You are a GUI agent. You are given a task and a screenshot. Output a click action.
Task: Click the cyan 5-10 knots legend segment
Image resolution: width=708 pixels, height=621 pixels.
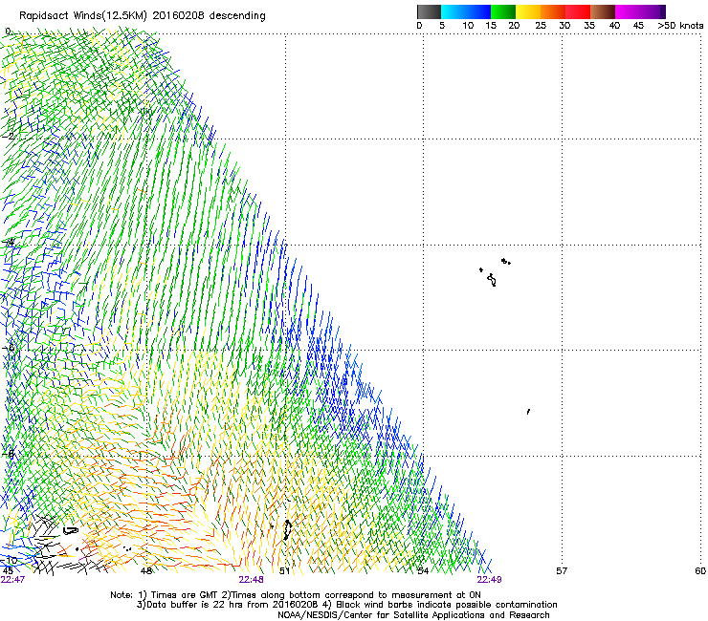(x=454, y=11)
